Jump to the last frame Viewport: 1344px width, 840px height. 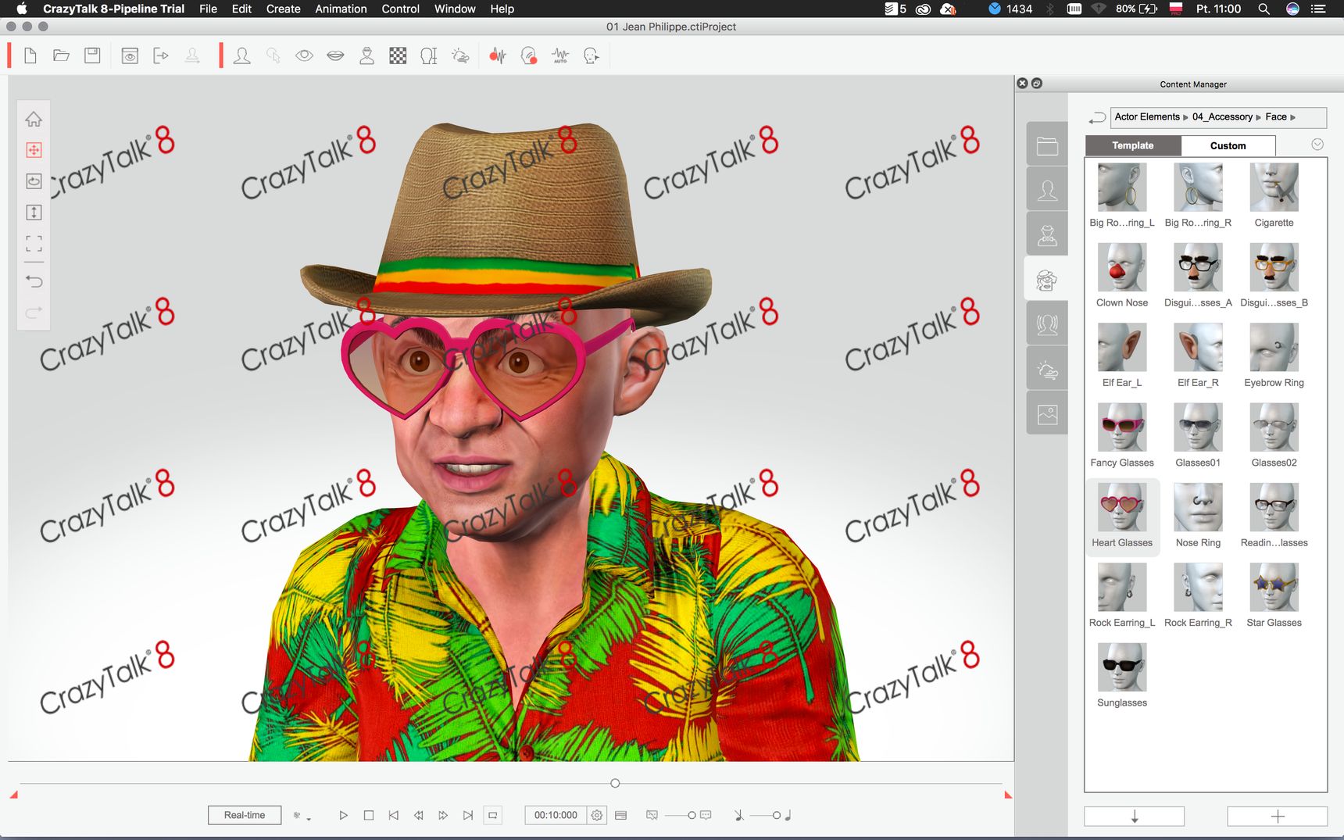pyautogui.click(x=468, y=815)
